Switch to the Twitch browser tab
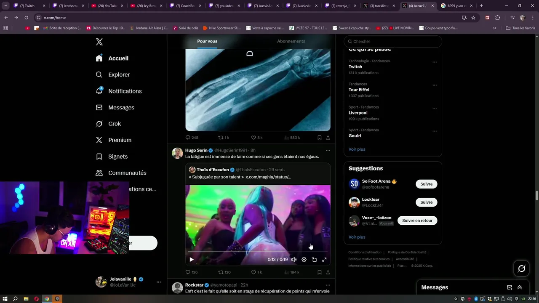The image size is (539, 303). [29, 6]
